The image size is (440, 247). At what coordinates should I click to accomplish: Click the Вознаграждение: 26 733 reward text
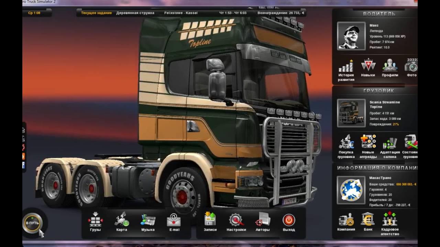pos(281,13)
